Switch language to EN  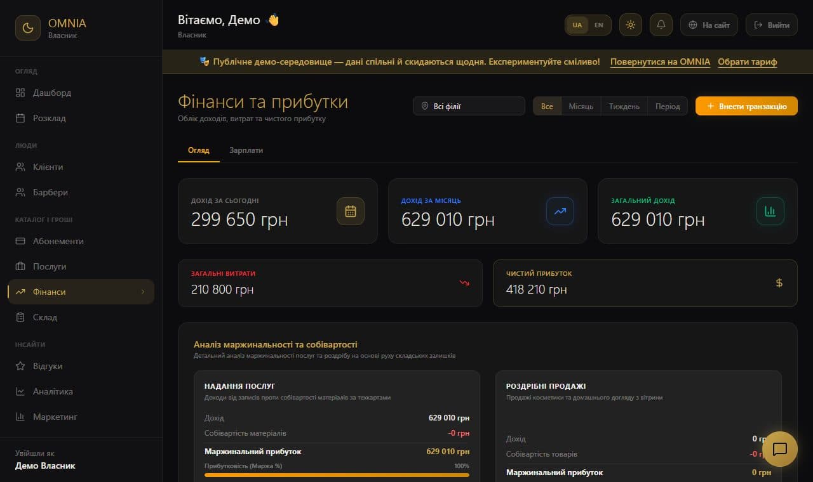(598, 25)
